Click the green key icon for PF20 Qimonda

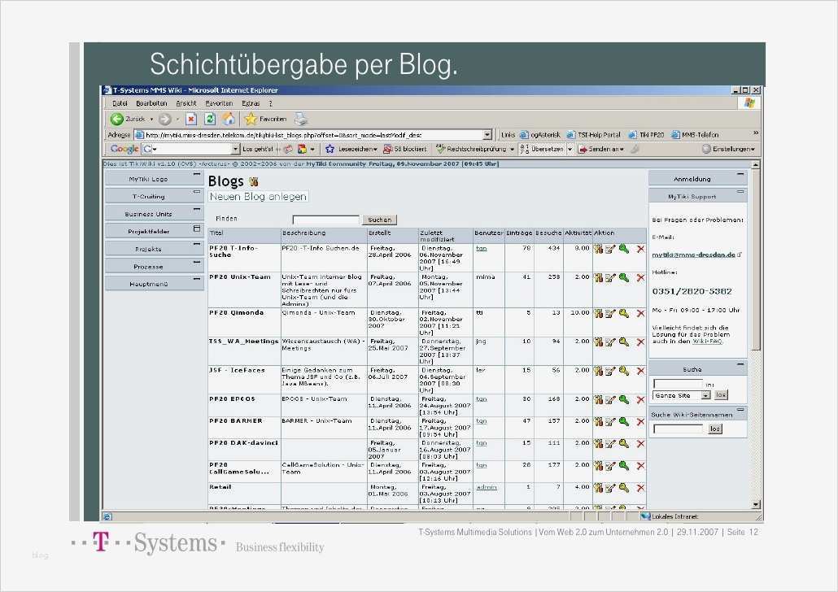[x=624, y=314]
